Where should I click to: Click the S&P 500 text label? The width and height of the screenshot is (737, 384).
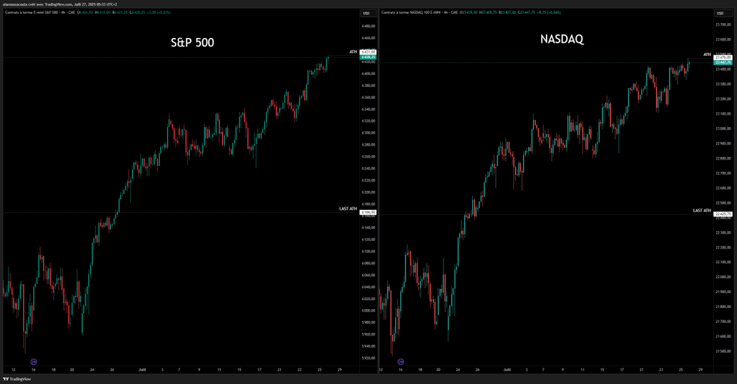pos(192,43)
